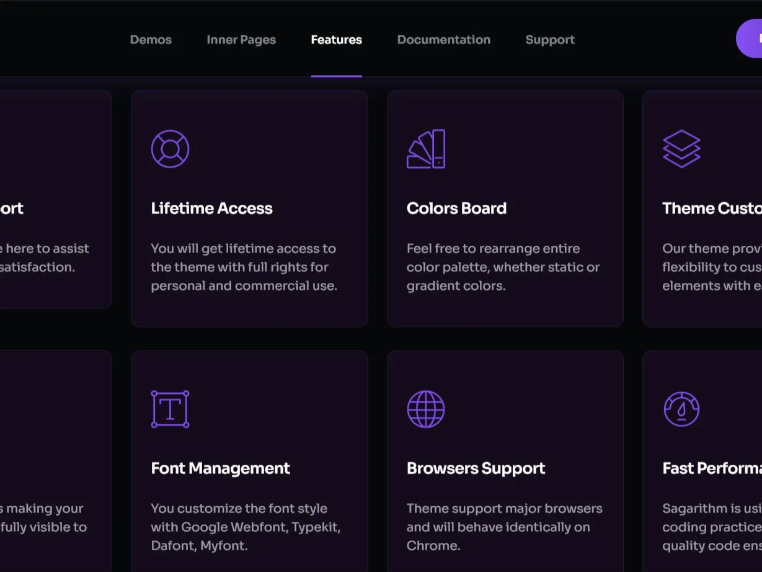
Task: Open the Support navigation link
Action: [550, 40]
